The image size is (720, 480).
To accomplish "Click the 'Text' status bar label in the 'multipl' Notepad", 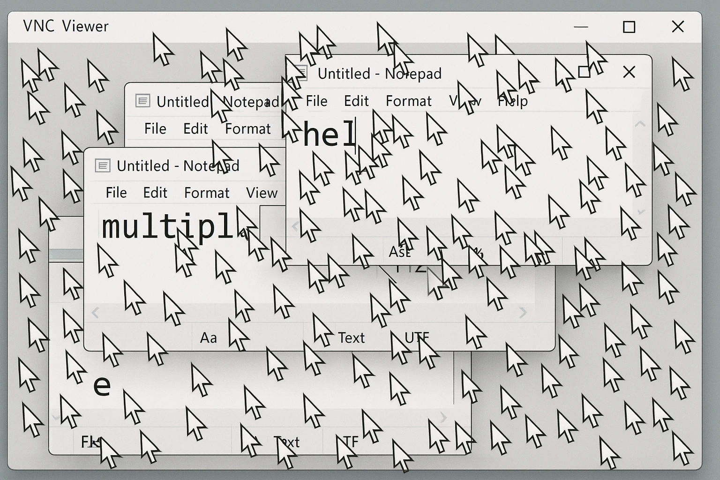I will [351, 337].
